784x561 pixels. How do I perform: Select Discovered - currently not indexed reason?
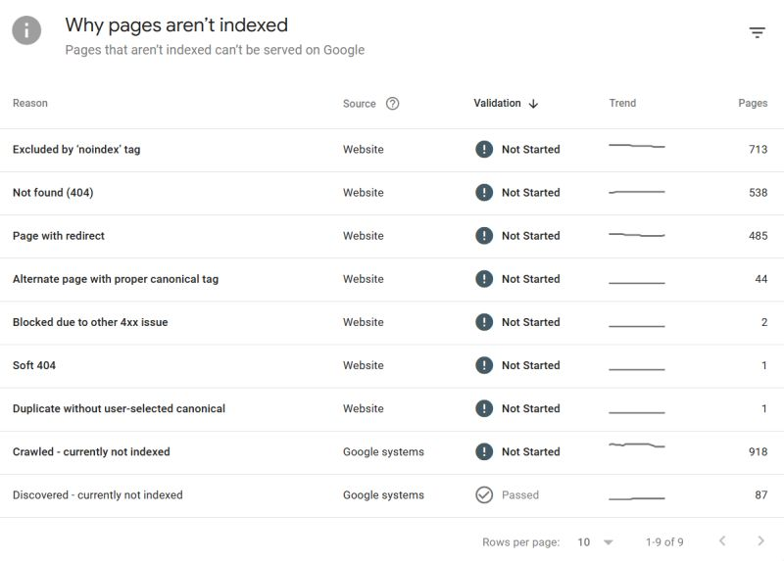click(98, 495)
